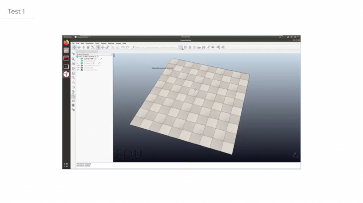
Task: Toggle visualization with the eye icon
Action: click(x=213, y=47)
